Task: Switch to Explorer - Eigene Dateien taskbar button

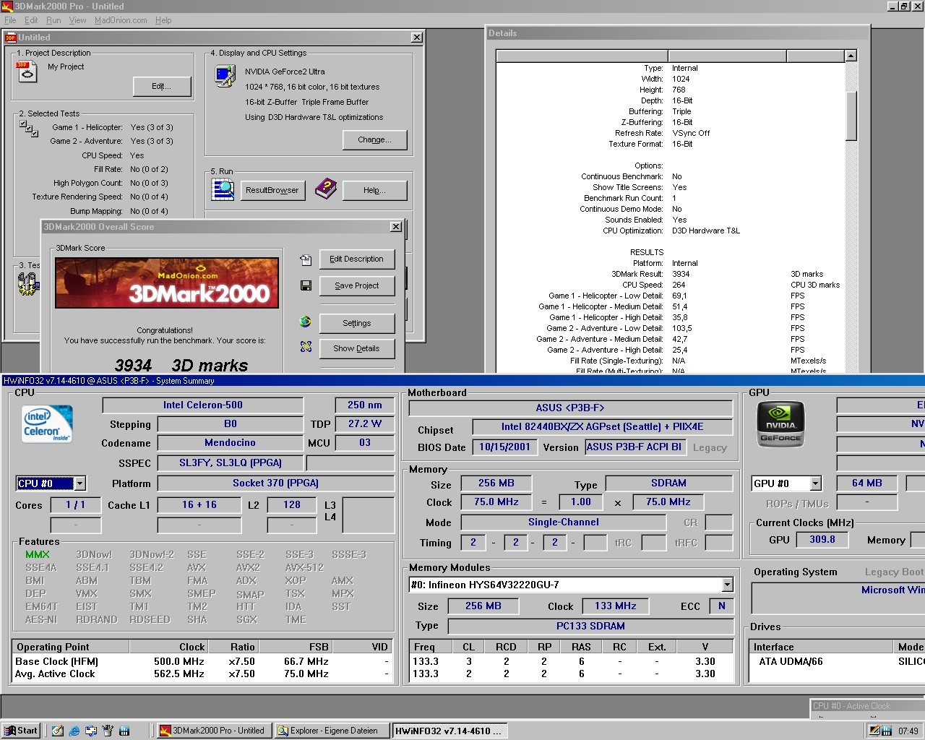Action: [x=331, y=731]
